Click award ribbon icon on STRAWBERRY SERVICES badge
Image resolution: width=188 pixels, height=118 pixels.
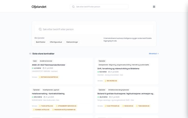(57, 106)
